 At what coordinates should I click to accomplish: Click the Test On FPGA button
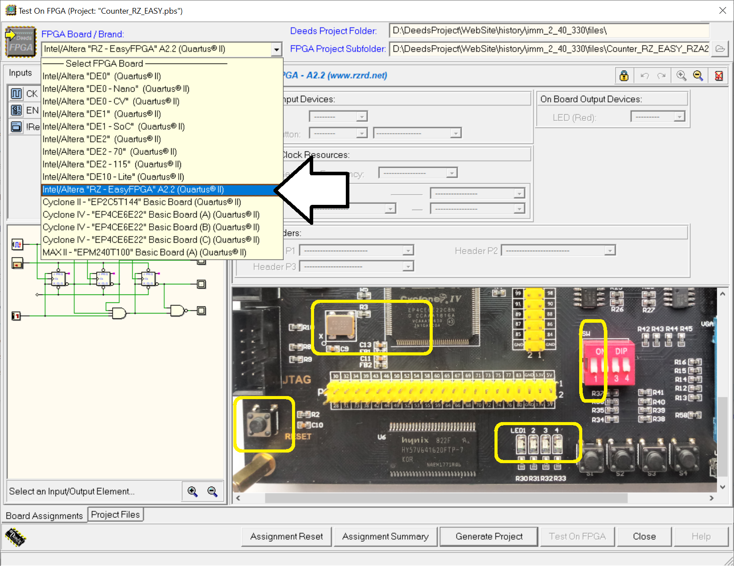pos(577,536)
